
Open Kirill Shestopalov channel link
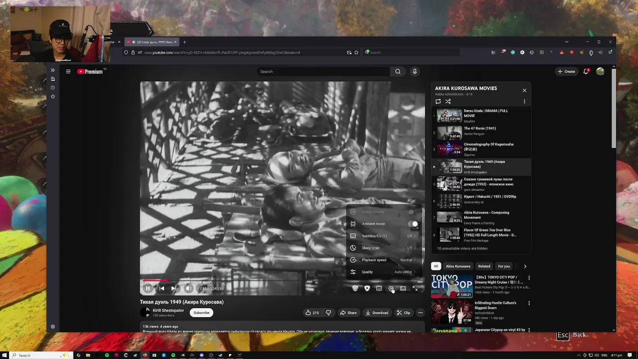click(168, 310)
